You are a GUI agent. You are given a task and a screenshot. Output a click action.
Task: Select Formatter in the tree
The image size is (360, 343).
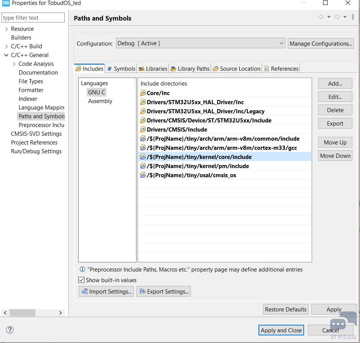pos(31,90)
